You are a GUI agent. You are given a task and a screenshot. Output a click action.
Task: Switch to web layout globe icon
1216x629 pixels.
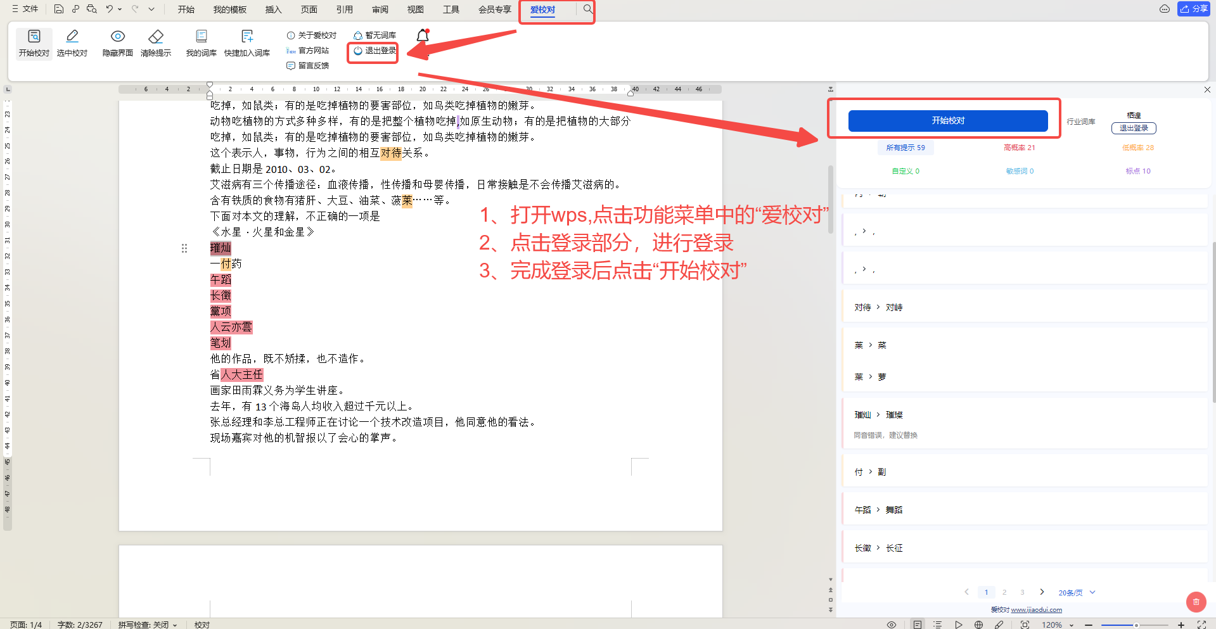pyautogui.click(x=979, y=625)
